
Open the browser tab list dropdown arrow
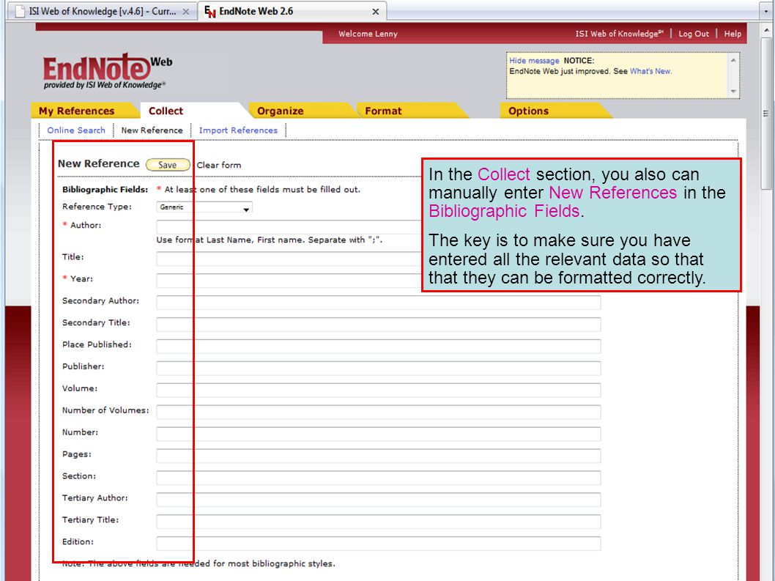point(766,11)
